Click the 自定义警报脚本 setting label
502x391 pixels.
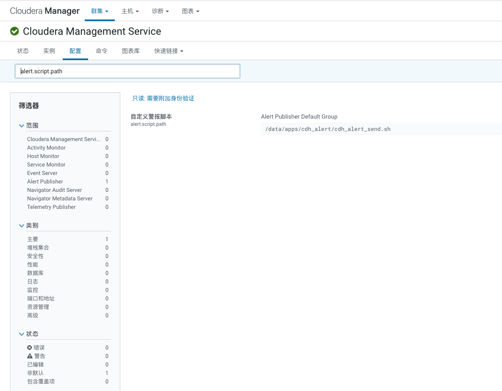pos(151,116)
